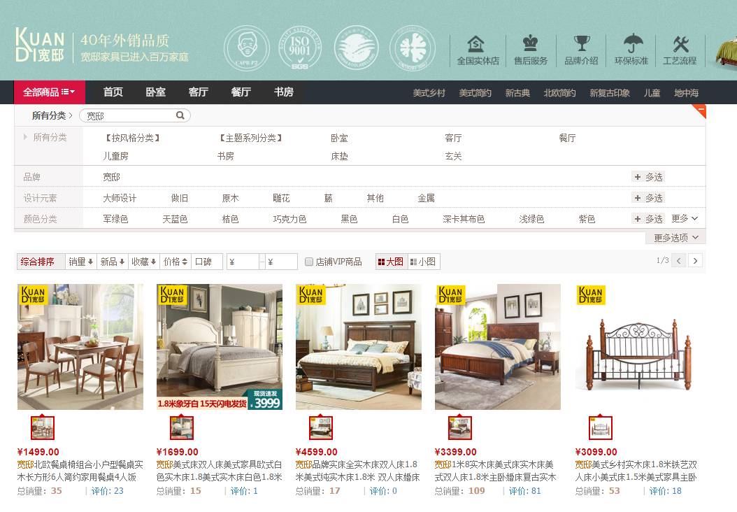Click minimum price input field
The width and height of the screenshot is (737, 512).
[x=243, y=262]
